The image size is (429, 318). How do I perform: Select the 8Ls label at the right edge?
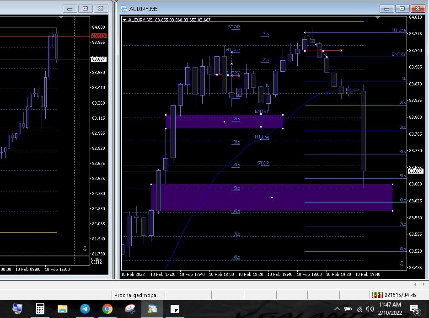[x=403, y=249]
